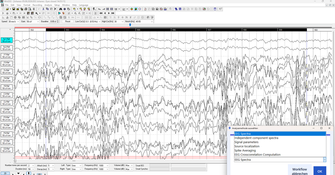Click the cascade windows icon
The height and width of the screenshot is (175, 335).
[176, 9]
